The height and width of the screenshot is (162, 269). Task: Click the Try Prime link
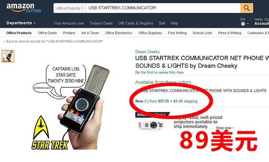point(33,10)
